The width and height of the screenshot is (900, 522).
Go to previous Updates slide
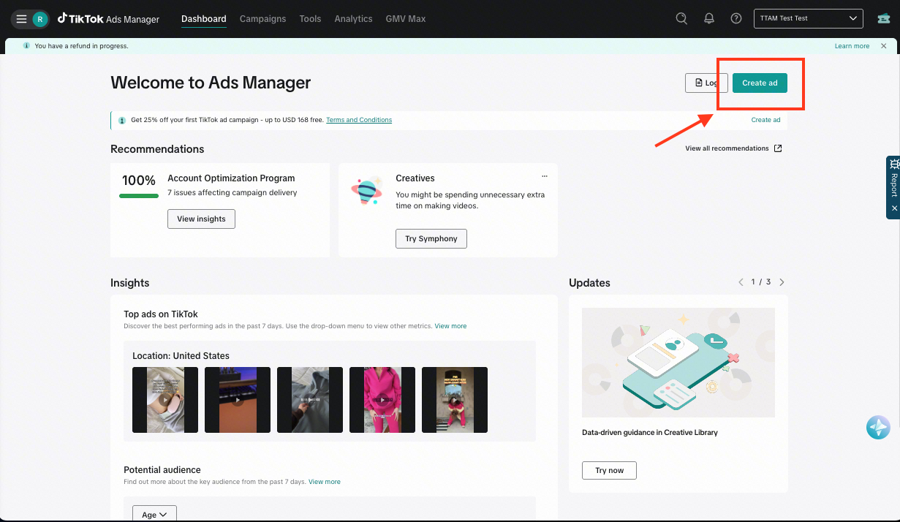point(741,282)
